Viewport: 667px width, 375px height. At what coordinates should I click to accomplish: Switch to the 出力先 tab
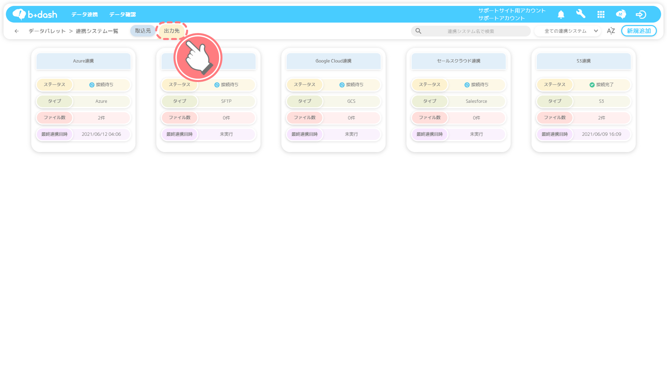coord(172,31)
